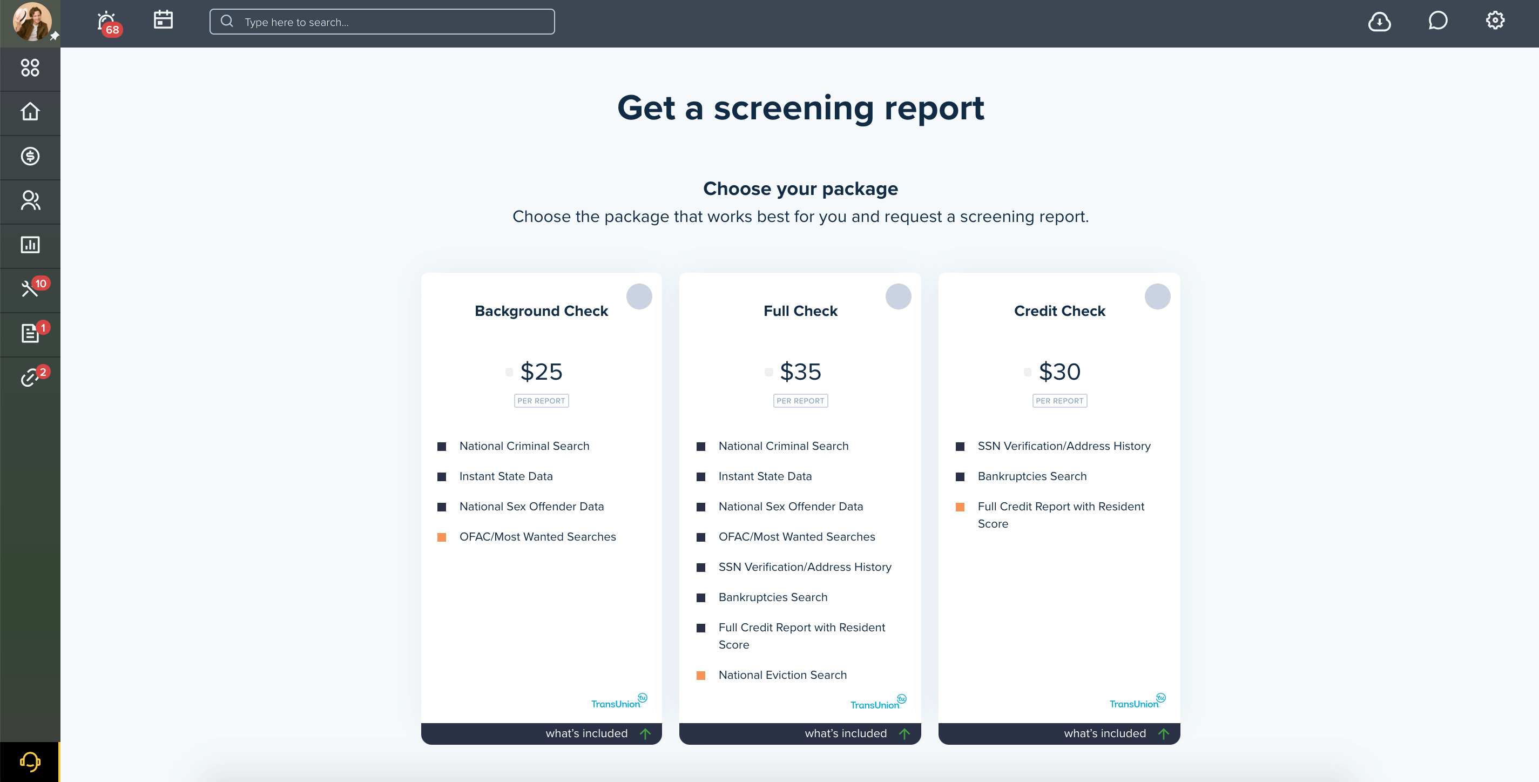Click the Background Check card title
Screen dimensions: 1539x782
[541, 311]
